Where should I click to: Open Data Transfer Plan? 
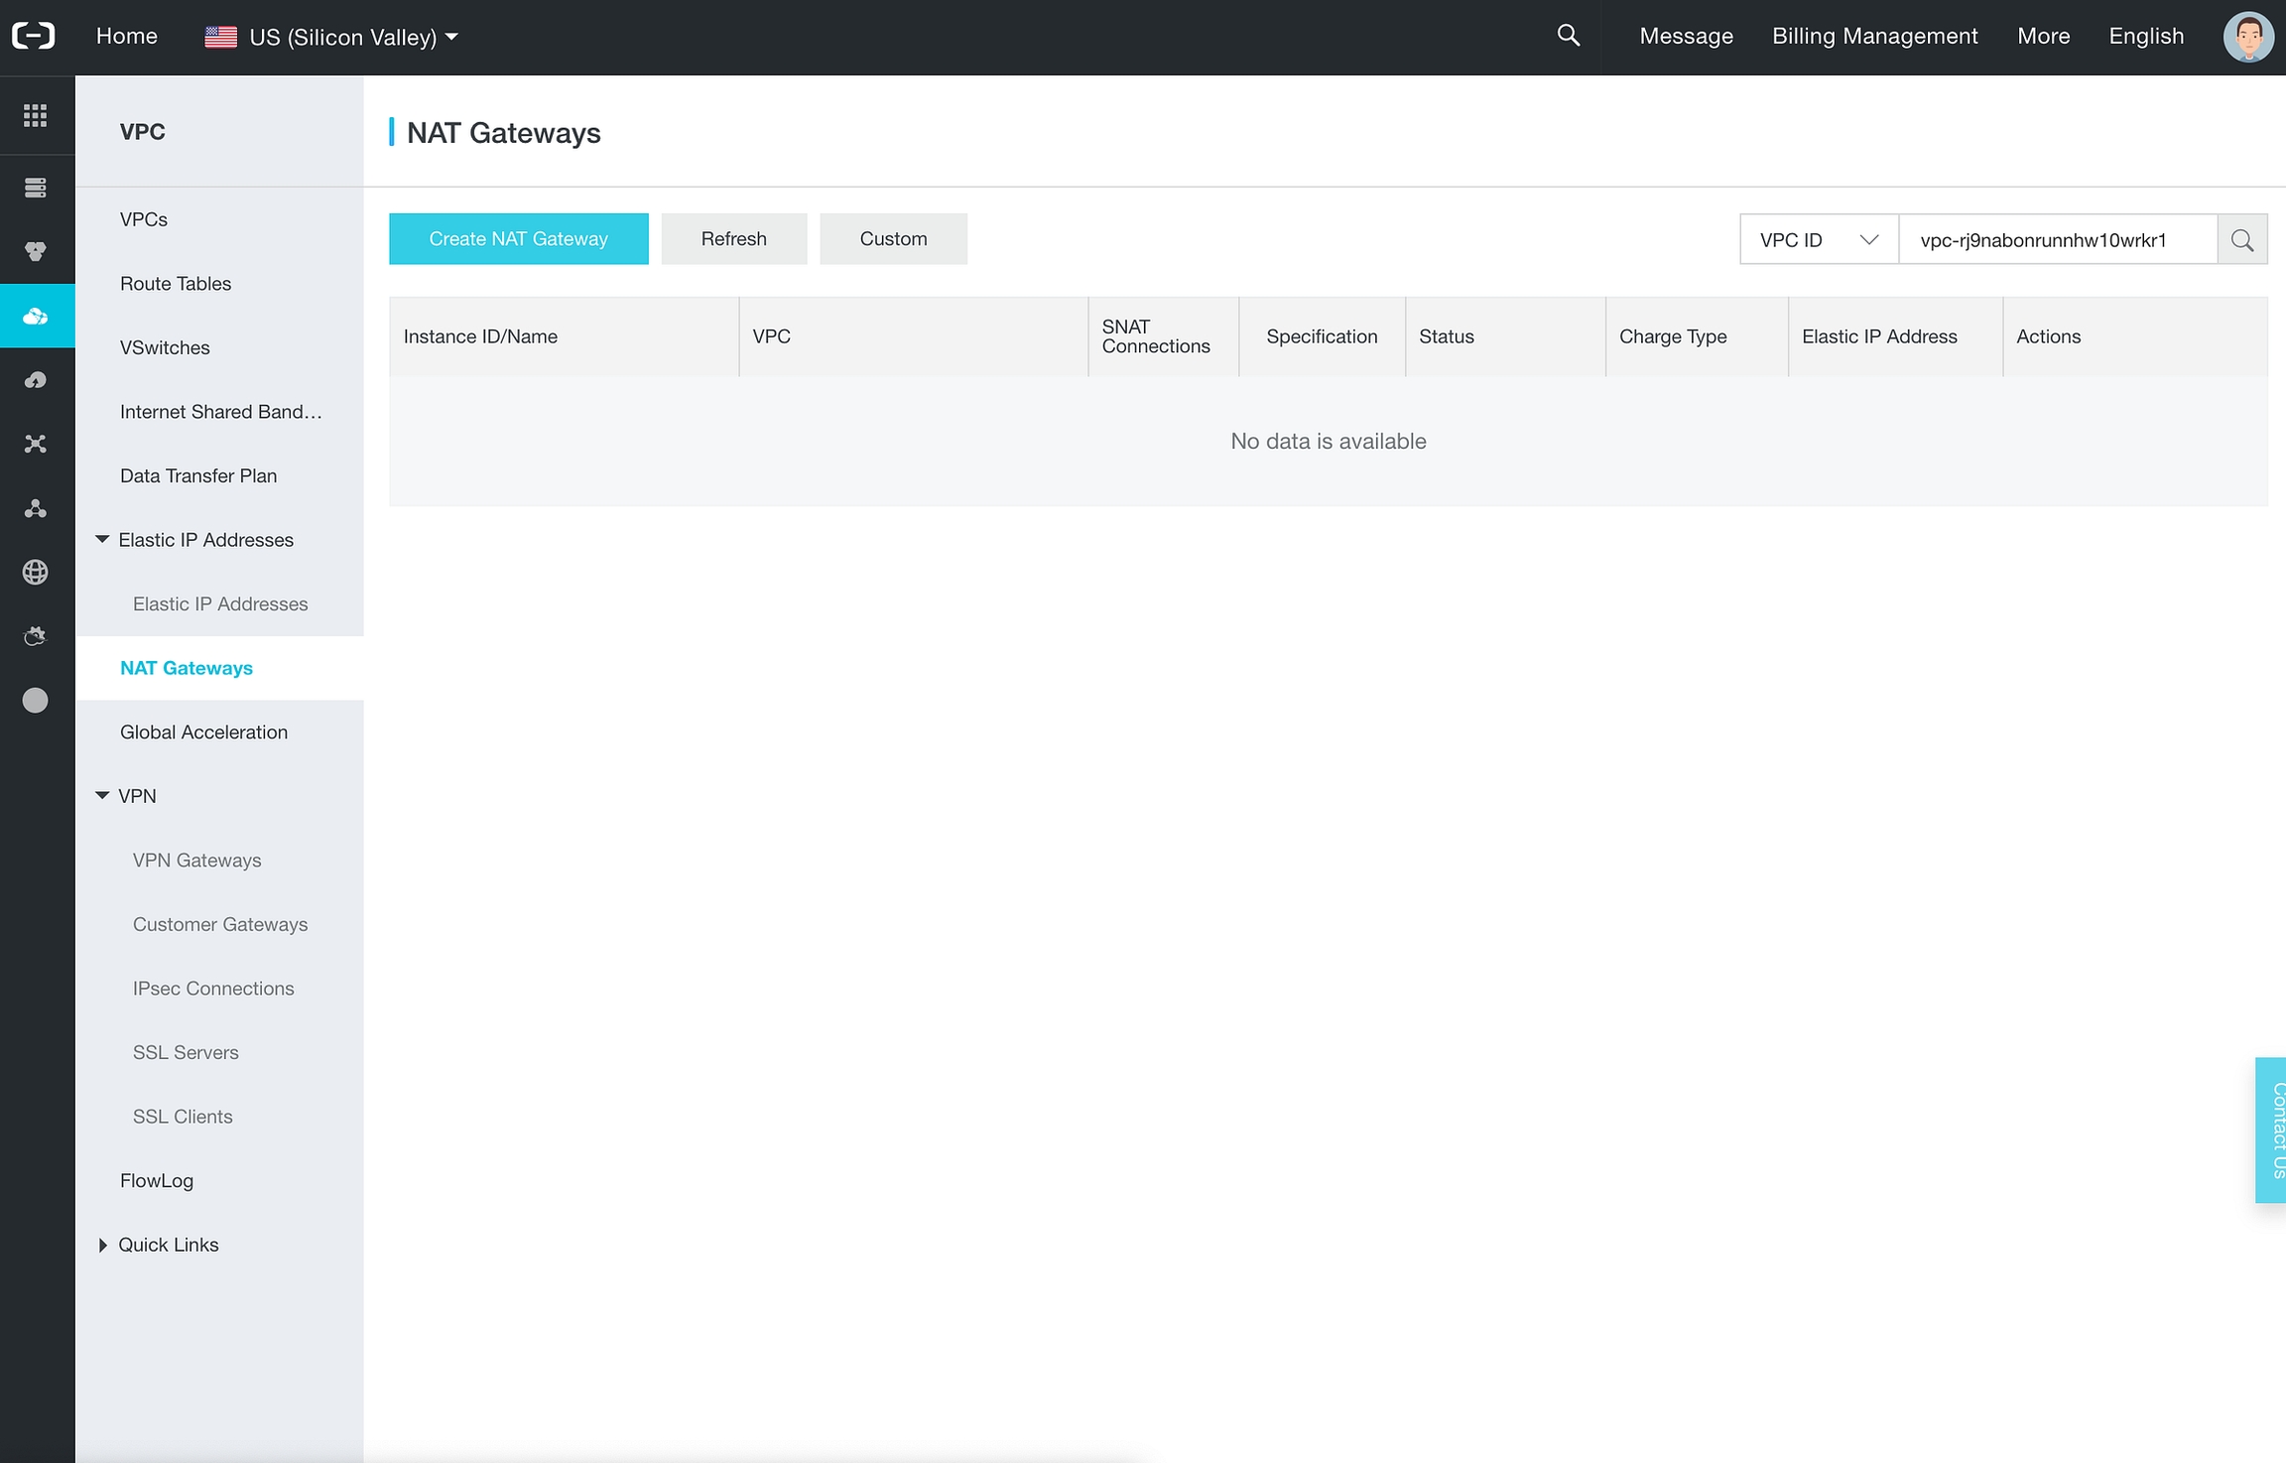click(198, 475)
